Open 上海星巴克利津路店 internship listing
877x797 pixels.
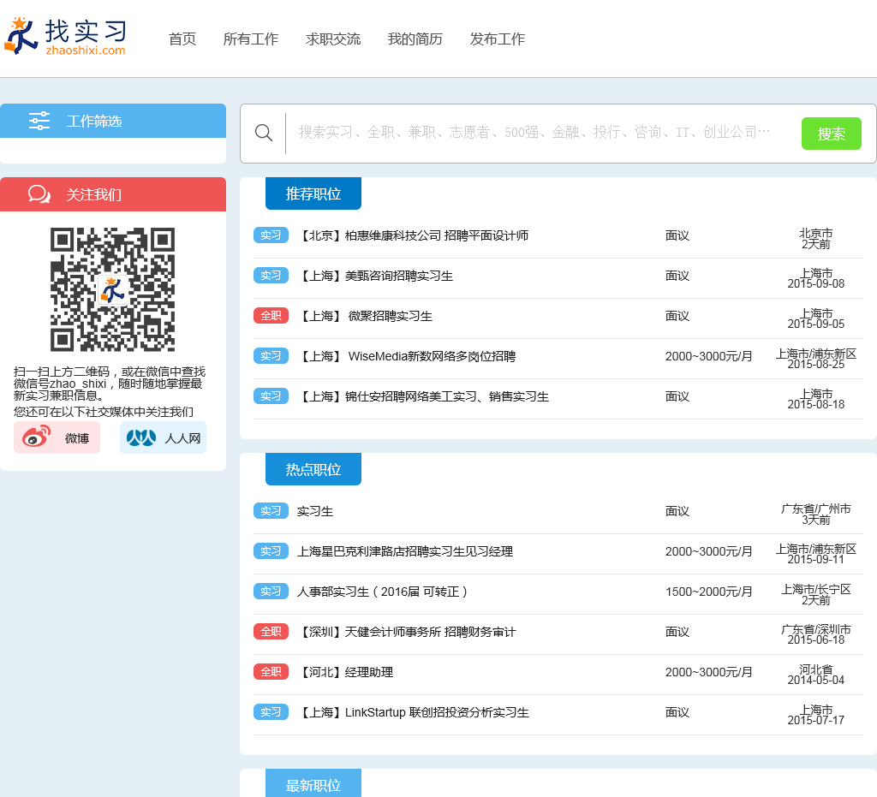[404, 551]
